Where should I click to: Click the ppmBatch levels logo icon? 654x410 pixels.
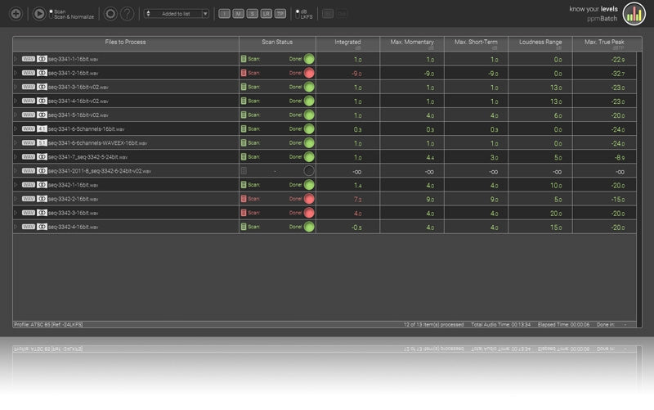(634, 14)
